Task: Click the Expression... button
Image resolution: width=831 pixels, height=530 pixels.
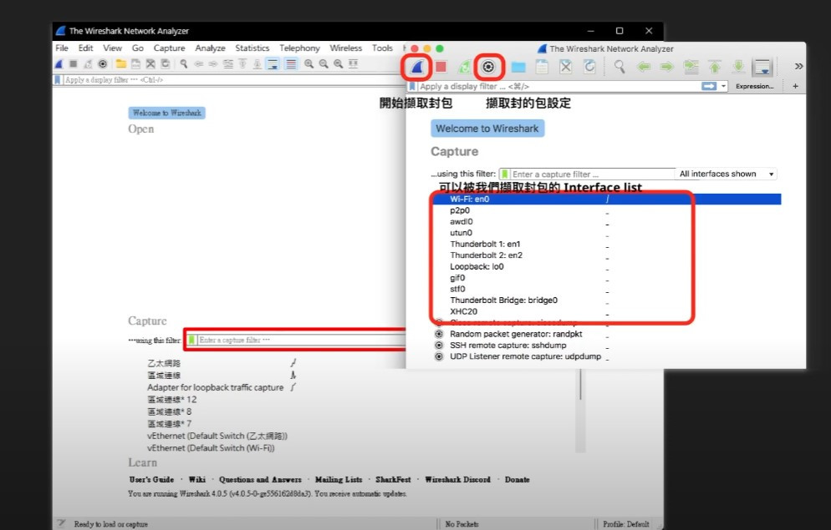Action: (x=755, y=86)
